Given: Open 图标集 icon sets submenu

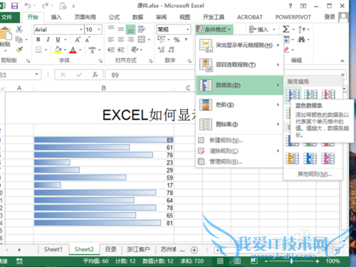Looking at the screenshot, I should coord(239,125).
